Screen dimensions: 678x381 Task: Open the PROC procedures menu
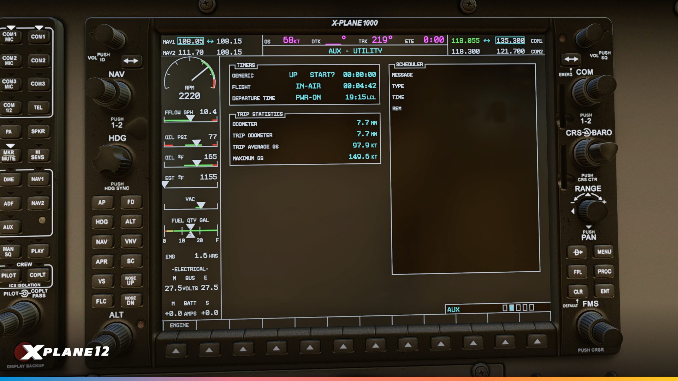(604, 272)
